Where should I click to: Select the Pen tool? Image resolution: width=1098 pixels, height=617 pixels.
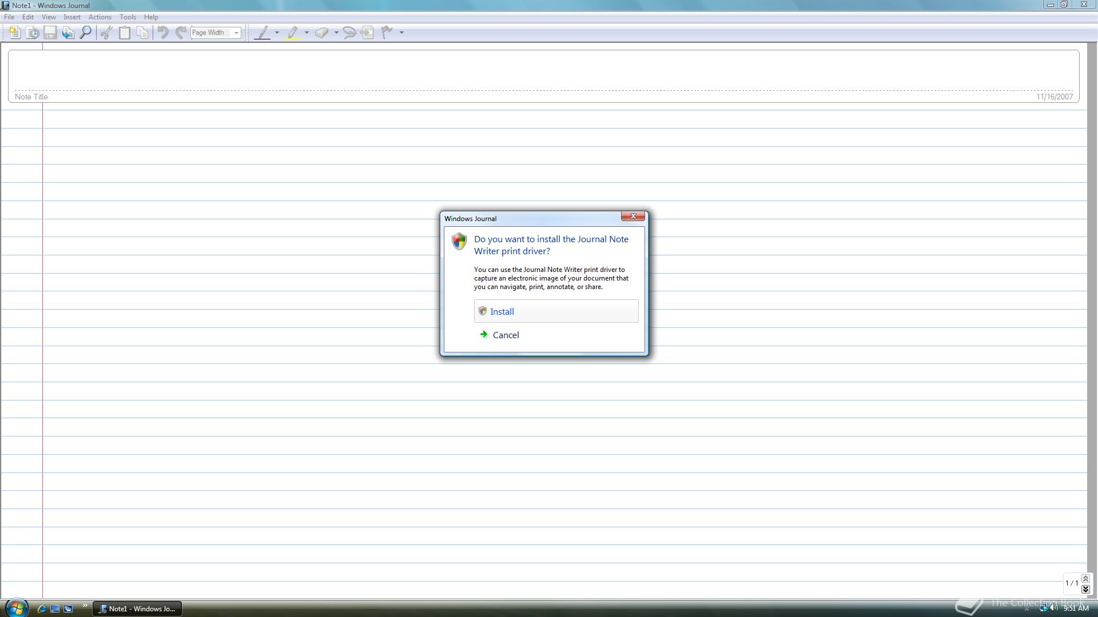pyautogui.click(x=262, y=33)
